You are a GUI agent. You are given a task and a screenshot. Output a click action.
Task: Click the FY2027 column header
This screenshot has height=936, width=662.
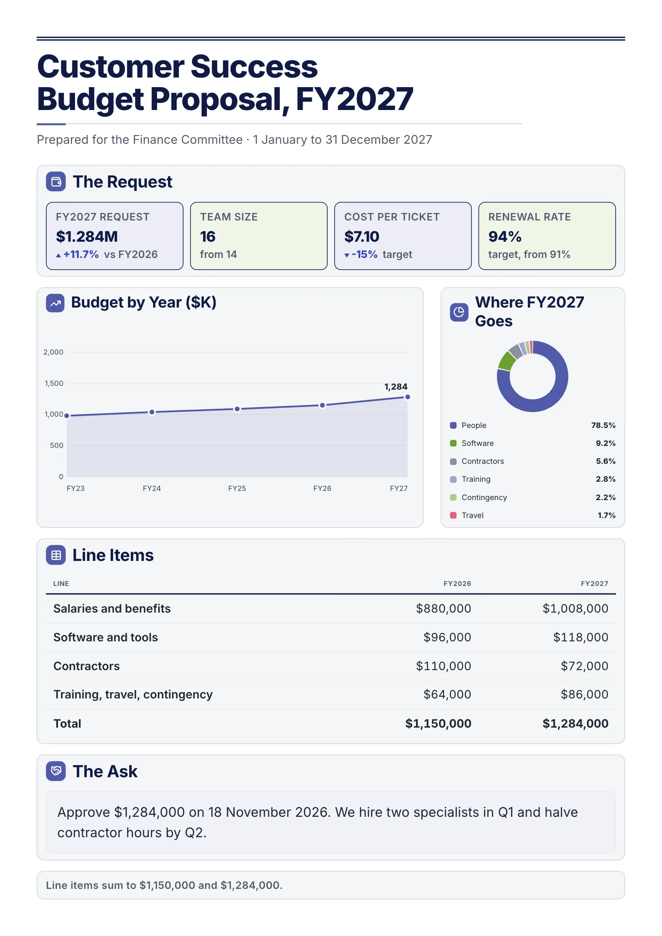pyautogui.click(x=594, y=583)
